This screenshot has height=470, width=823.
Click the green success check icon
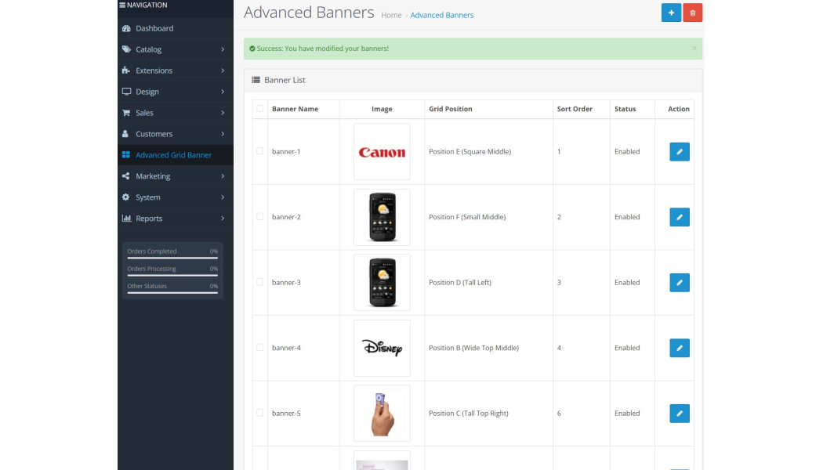point(252,49)
